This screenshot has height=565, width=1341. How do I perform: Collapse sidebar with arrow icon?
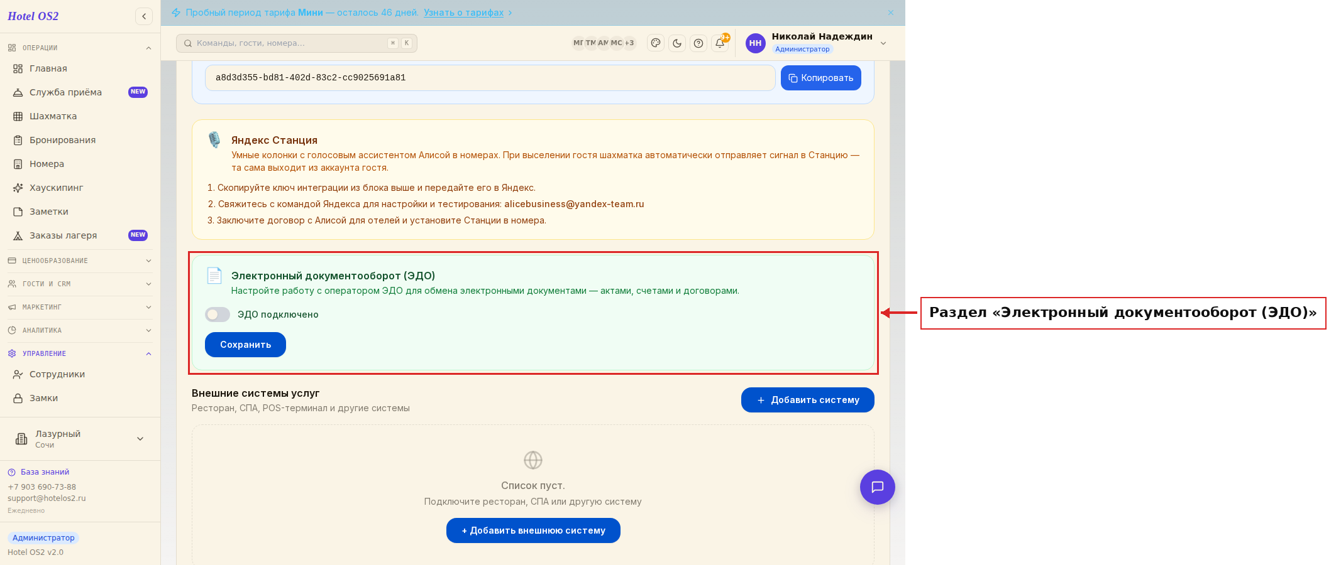coord(144,16)
